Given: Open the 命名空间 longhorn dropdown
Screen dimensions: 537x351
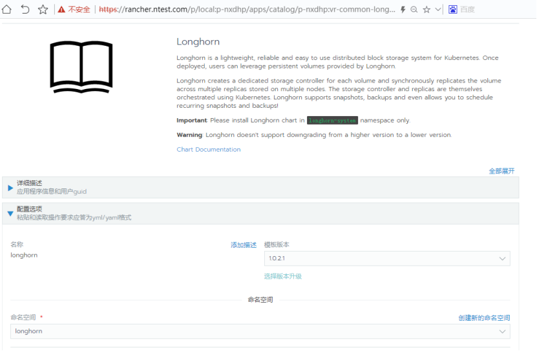Looking at the screenshot, I should point(260,331).
